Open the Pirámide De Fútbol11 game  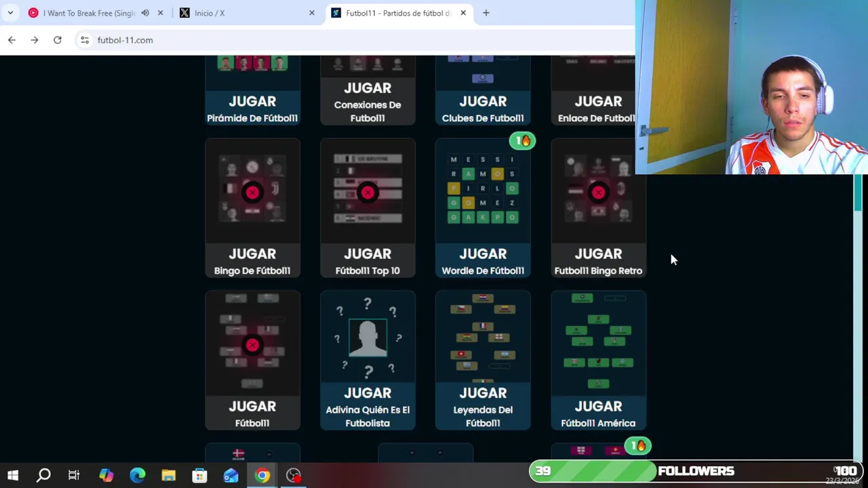252,91
